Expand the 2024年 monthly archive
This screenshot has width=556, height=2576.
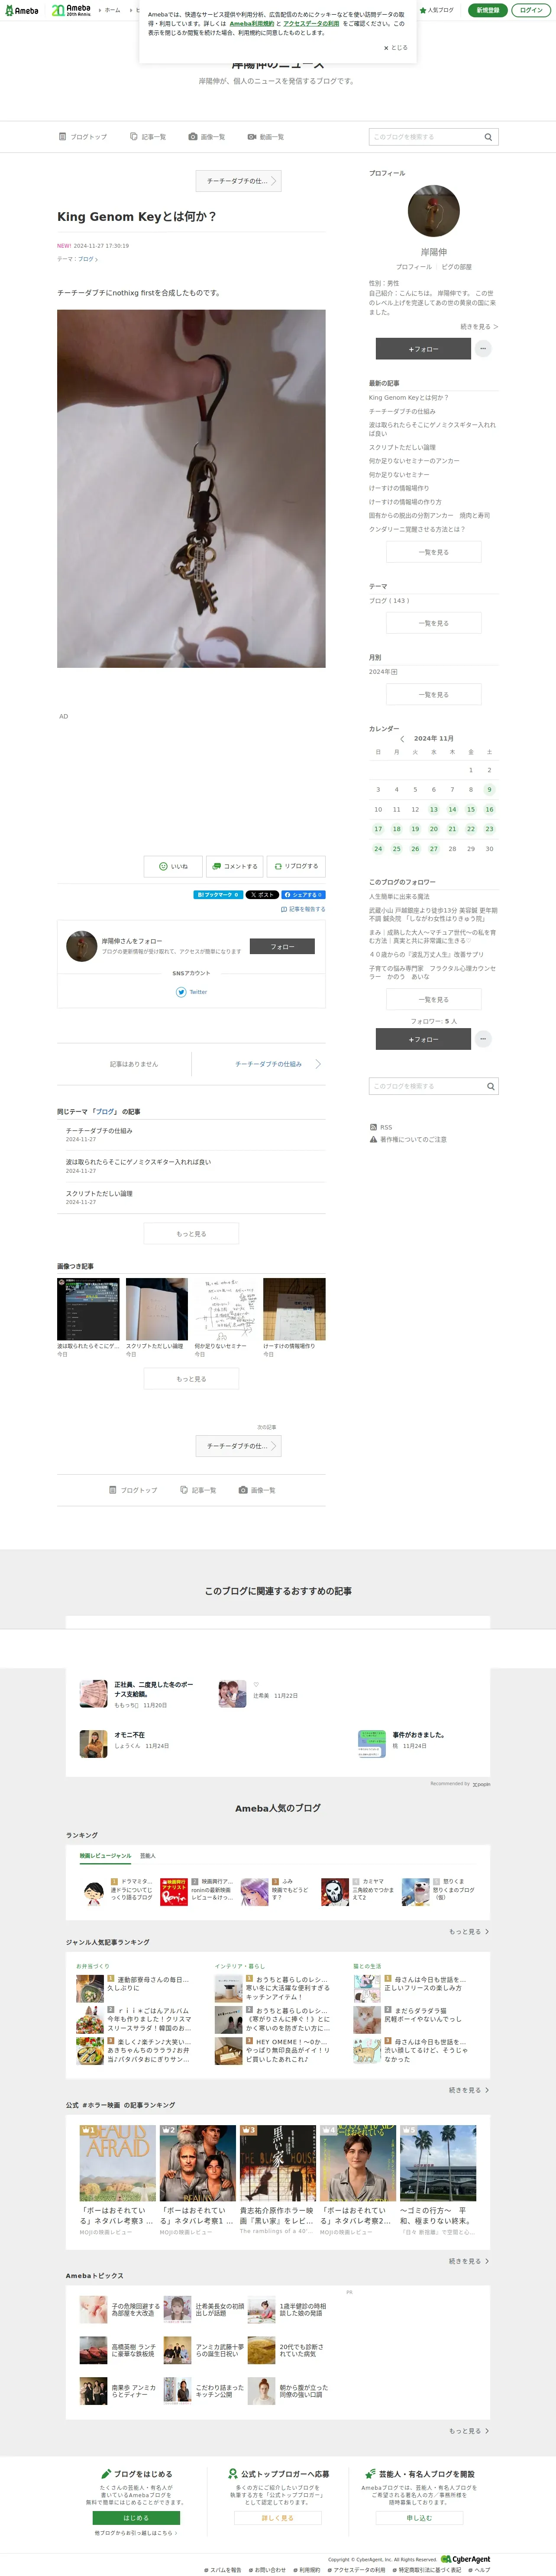tap(383, 672)
